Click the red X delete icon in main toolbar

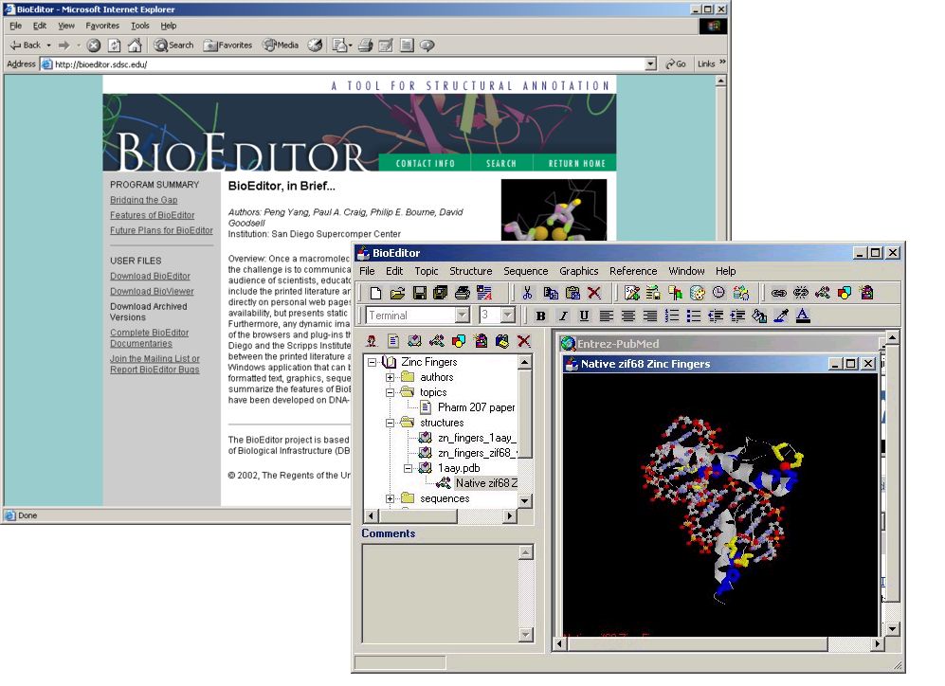[x=594, y=293]
